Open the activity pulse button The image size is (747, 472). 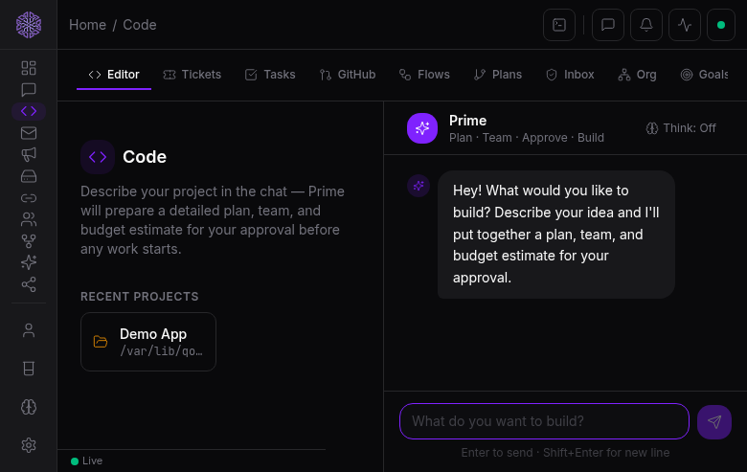[x=685, y=25]
